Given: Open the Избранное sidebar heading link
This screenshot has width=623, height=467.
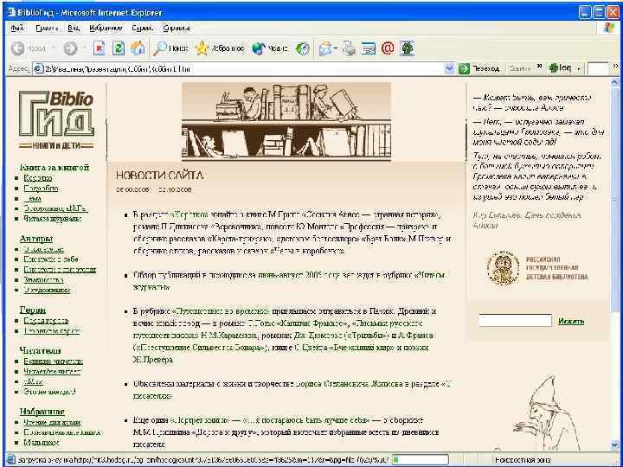Looking at the screenshot, I should pyautogui.click(x=42, y=412).
